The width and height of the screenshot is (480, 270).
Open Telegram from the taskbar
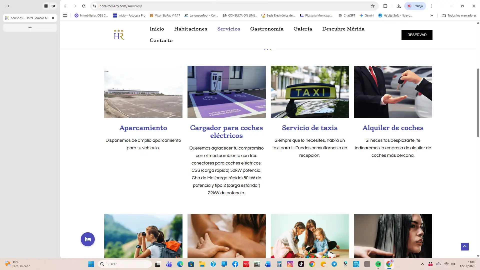[334, 264]
